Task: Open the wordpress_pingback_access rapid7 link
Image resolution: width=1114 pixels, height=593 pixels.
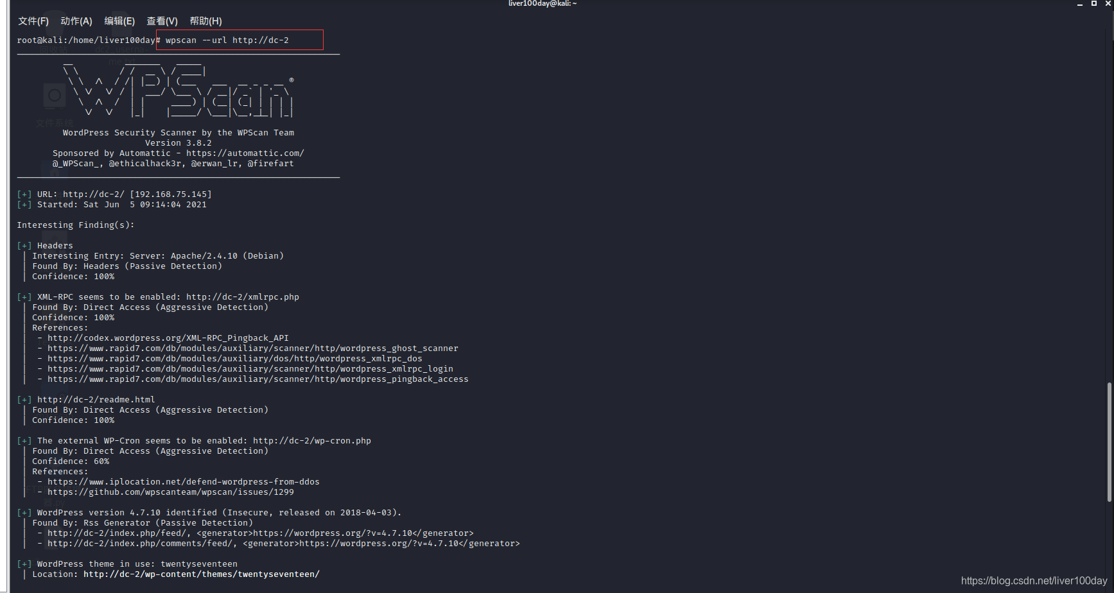Action: coord(258,379)
